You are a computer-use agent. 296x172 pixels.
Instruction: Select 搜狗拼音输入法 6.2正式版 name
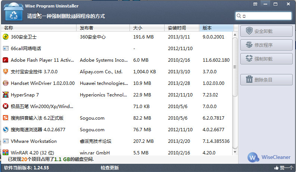37,118
